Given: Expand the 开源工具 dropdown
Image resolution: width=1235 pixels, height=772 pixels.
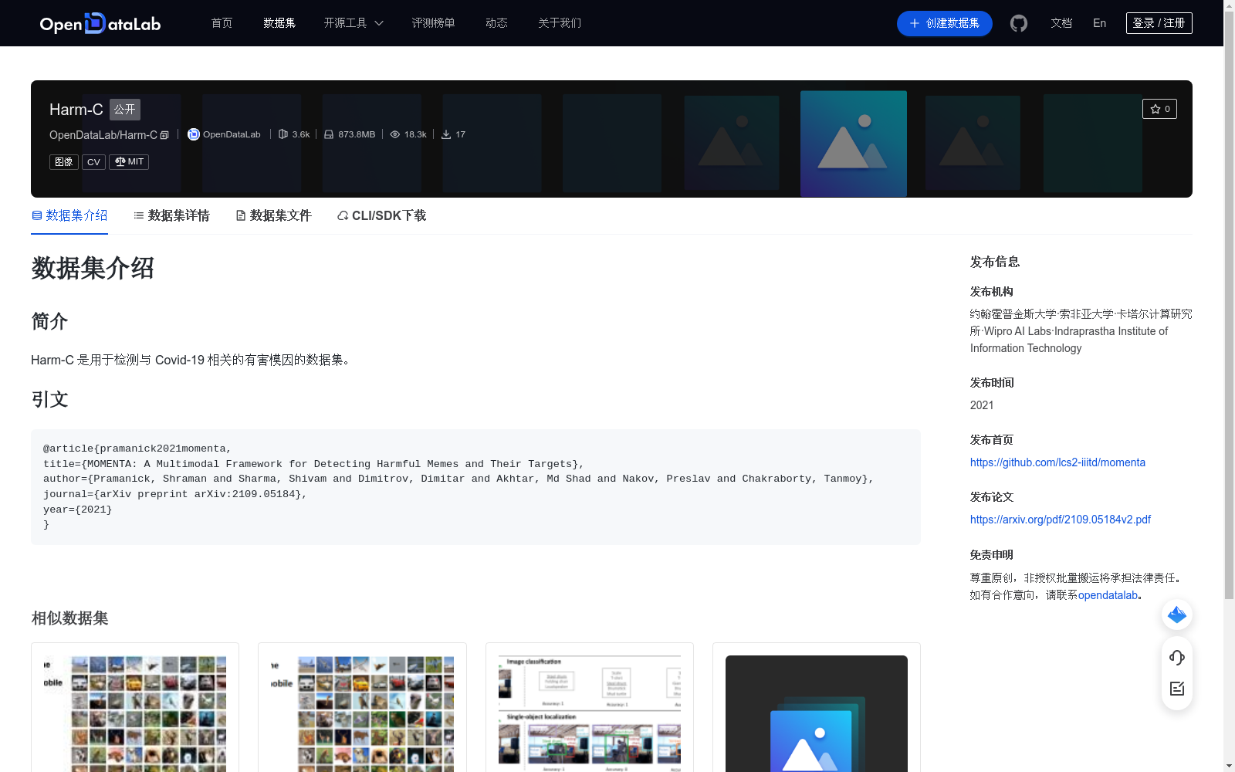Looking at the screenshot, I should pos(354,23).
